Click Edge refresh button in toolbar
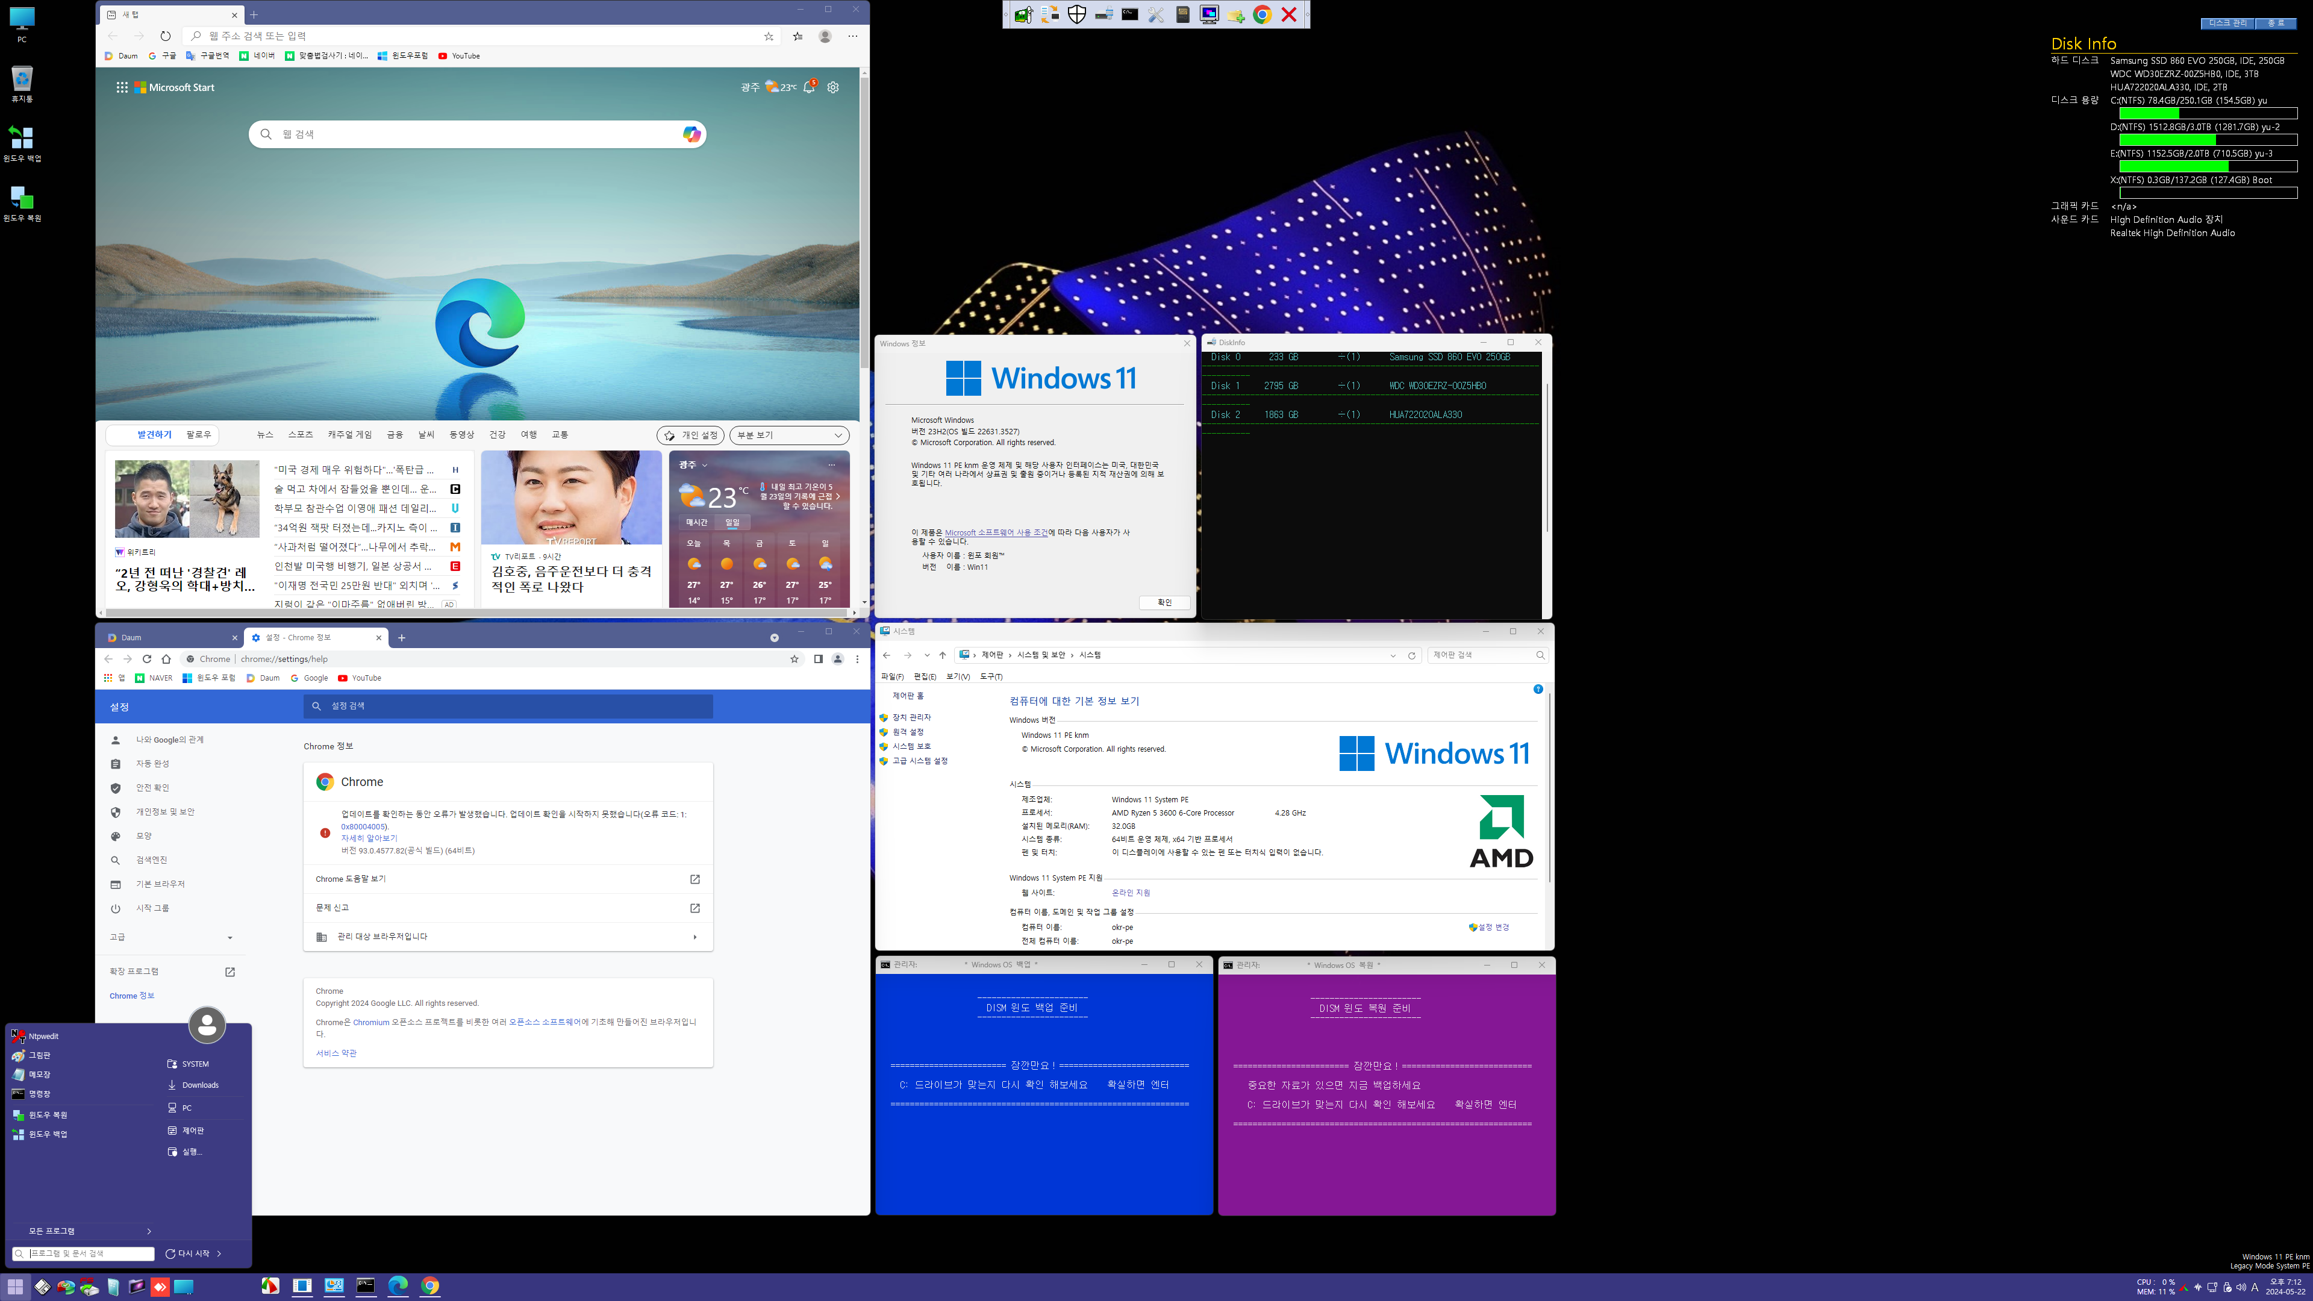 click(165, 36)
